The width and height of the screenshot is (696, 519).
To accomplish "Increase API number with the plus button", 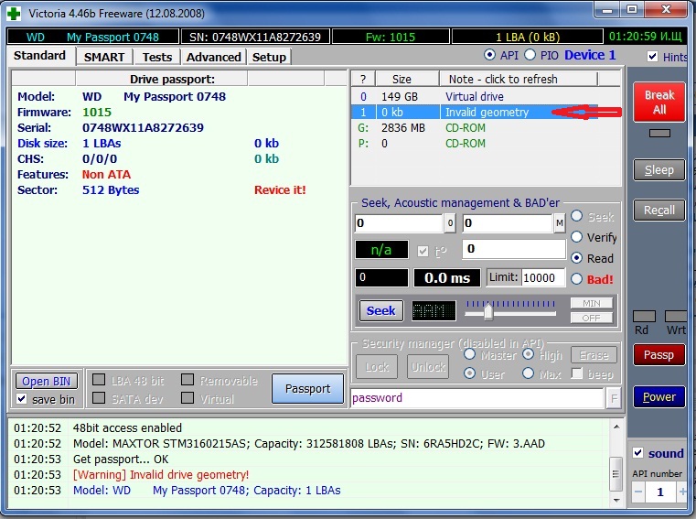I will coord(682,492).
